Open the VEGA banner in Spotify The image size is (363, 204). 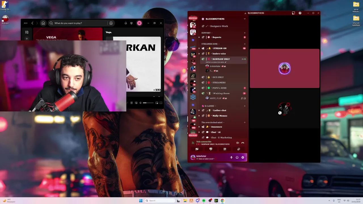coord(68,34)
